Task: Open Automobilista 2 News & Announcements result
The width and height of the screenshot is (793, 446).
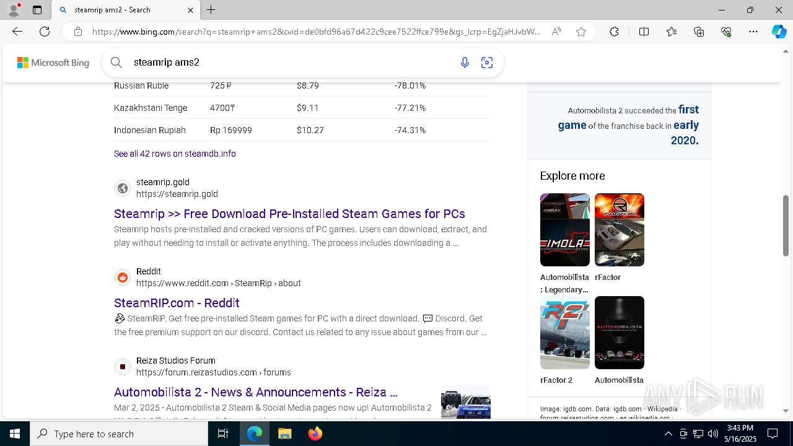Action: 256,392
